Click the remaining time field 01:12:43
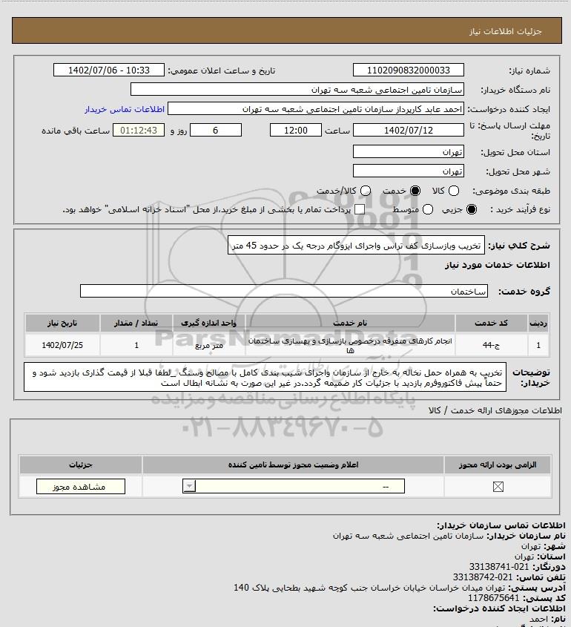Viewport: 571px width, 627px height. click(139, 130)
